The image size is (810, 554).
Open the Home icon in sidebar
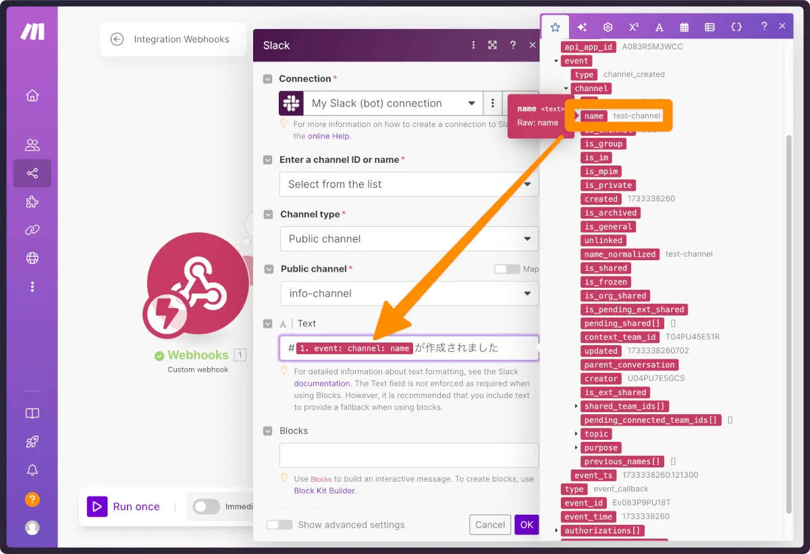coord(32,95)
